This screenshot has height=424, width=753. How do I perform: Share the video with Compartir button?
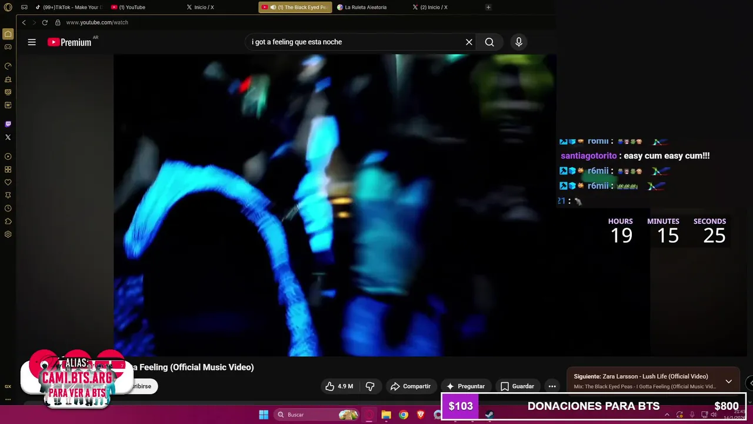click(411, 386)
